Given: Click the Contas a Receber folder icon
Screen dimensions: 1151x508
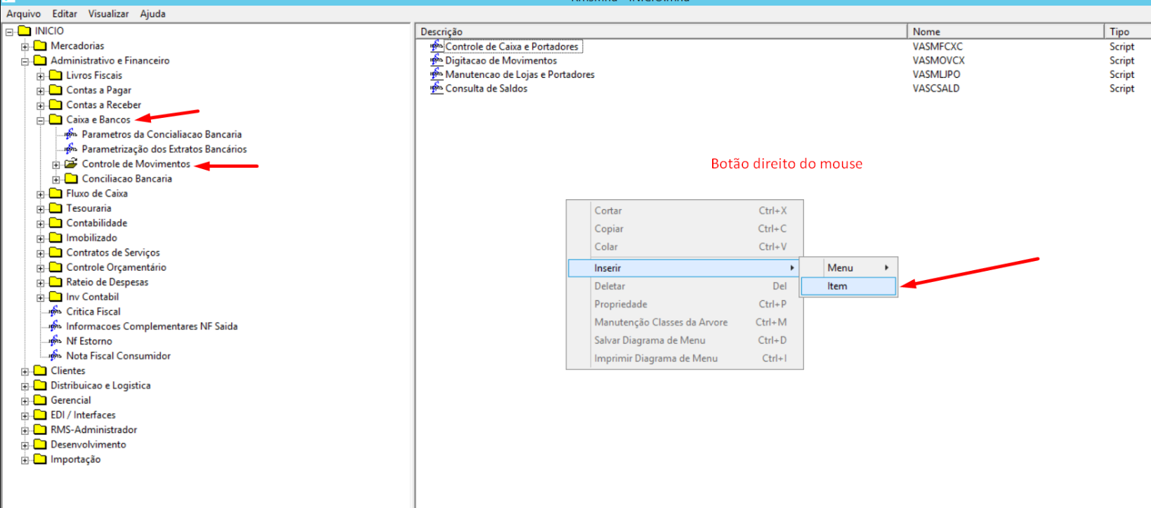Looking at the screenshot, I should click(55, 105).
